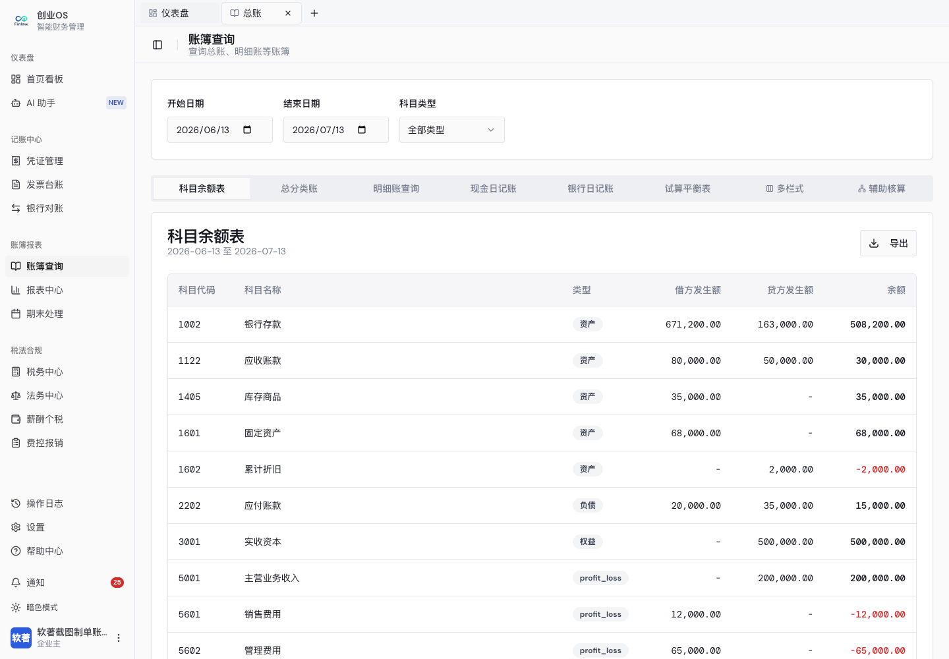Toggle the sidebar panel icon
The image size is (949, 659).
coord(158,45)
